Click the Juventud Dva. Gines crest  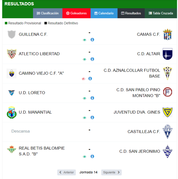coord(167,112)
